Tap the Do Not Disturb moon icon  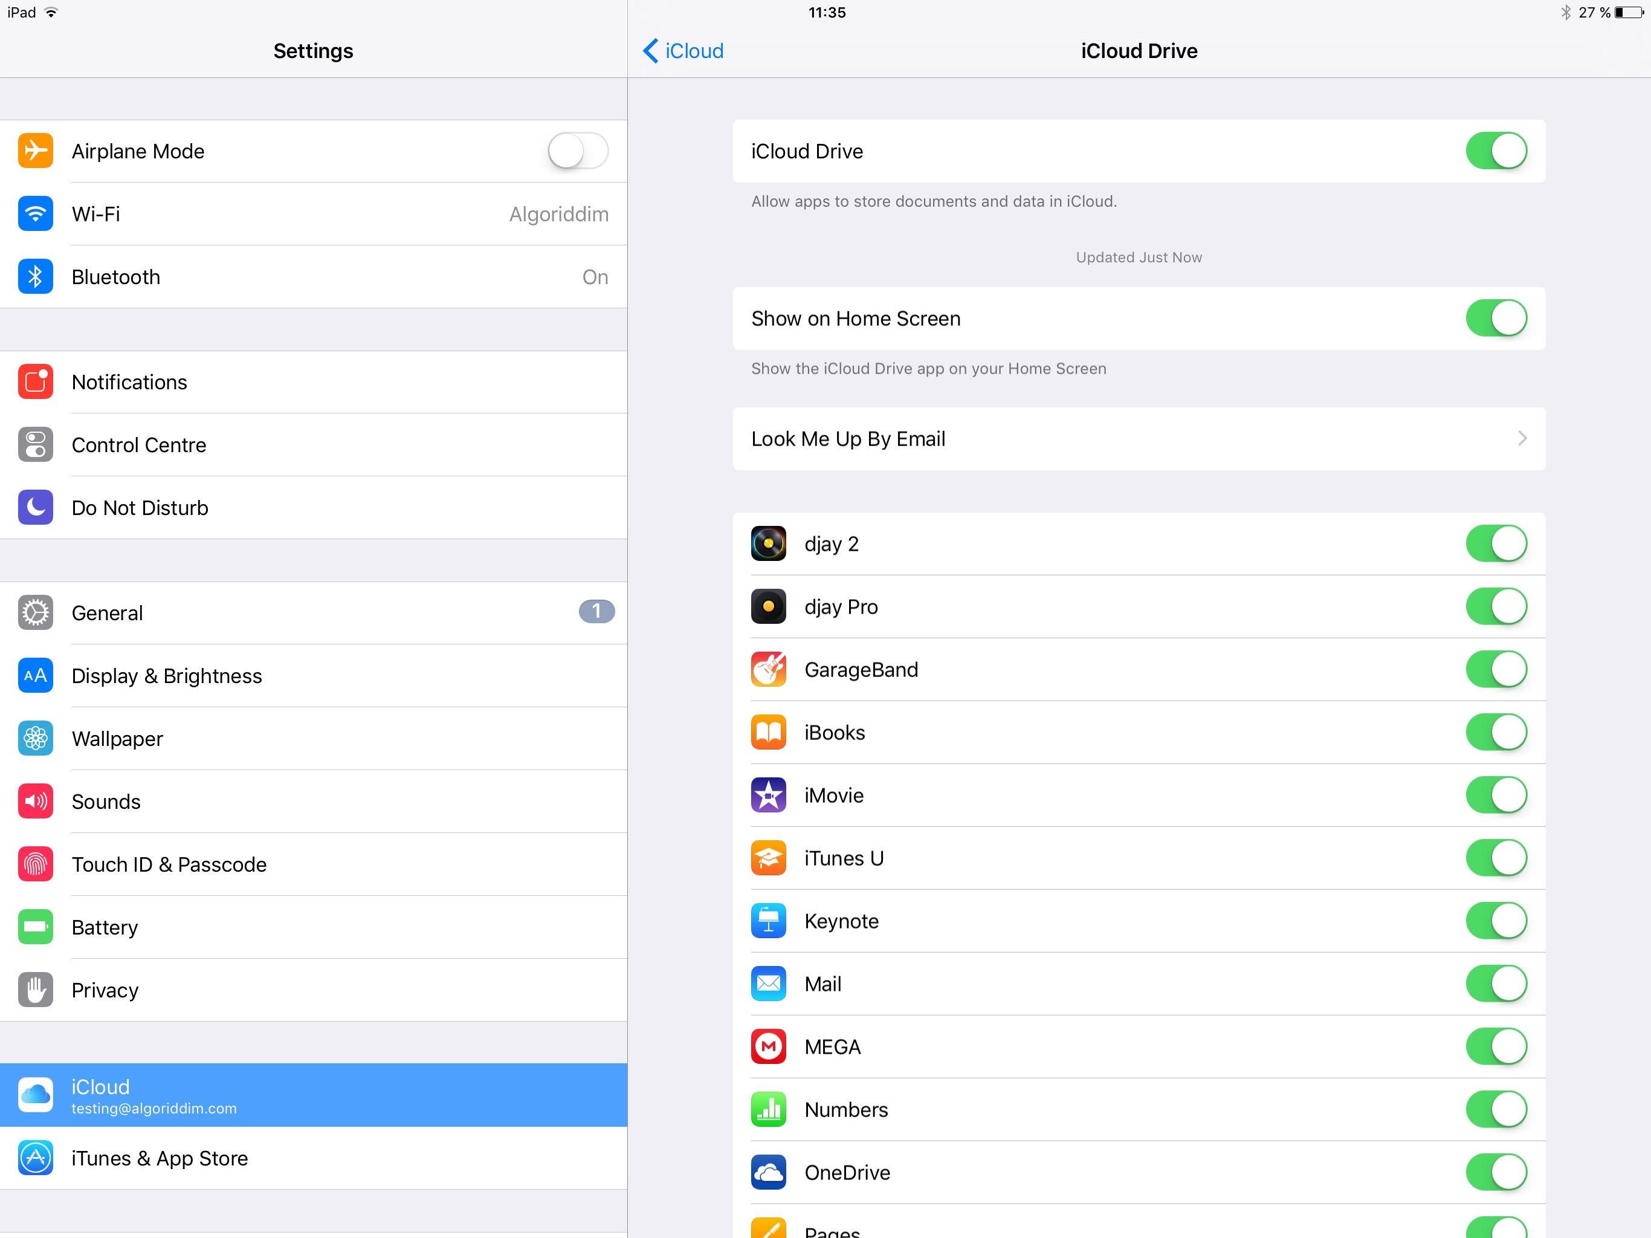pyautogui.click(x=35, y=507)
